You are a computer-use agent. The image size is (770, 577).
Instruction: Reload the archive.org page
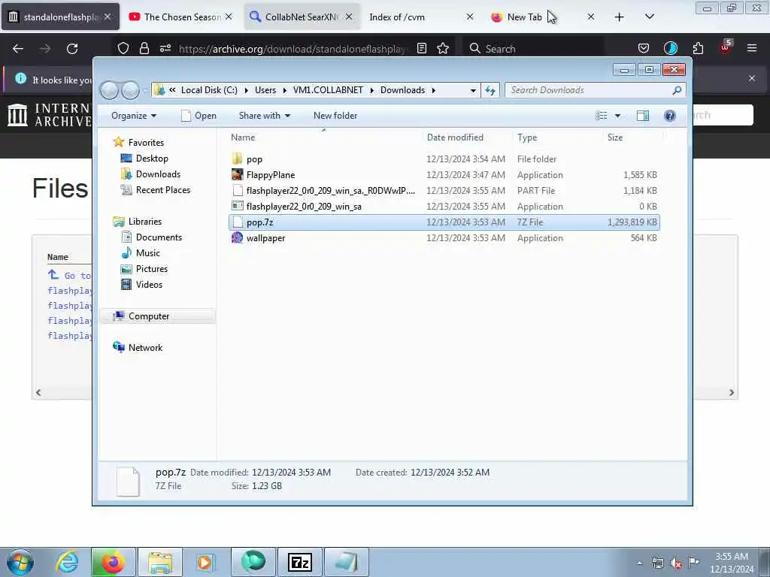(x=72, y=49)
